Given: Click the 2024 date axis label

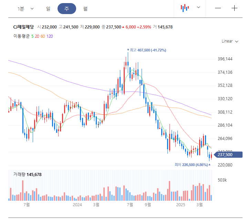Looking at the screenshot, I should click(x=77, y=205).
